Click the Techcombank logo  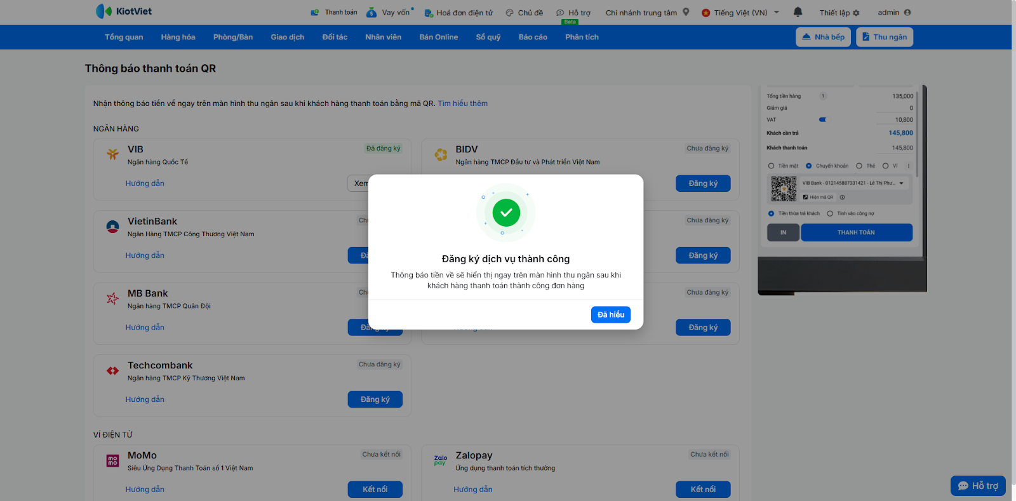pos(113,371)
